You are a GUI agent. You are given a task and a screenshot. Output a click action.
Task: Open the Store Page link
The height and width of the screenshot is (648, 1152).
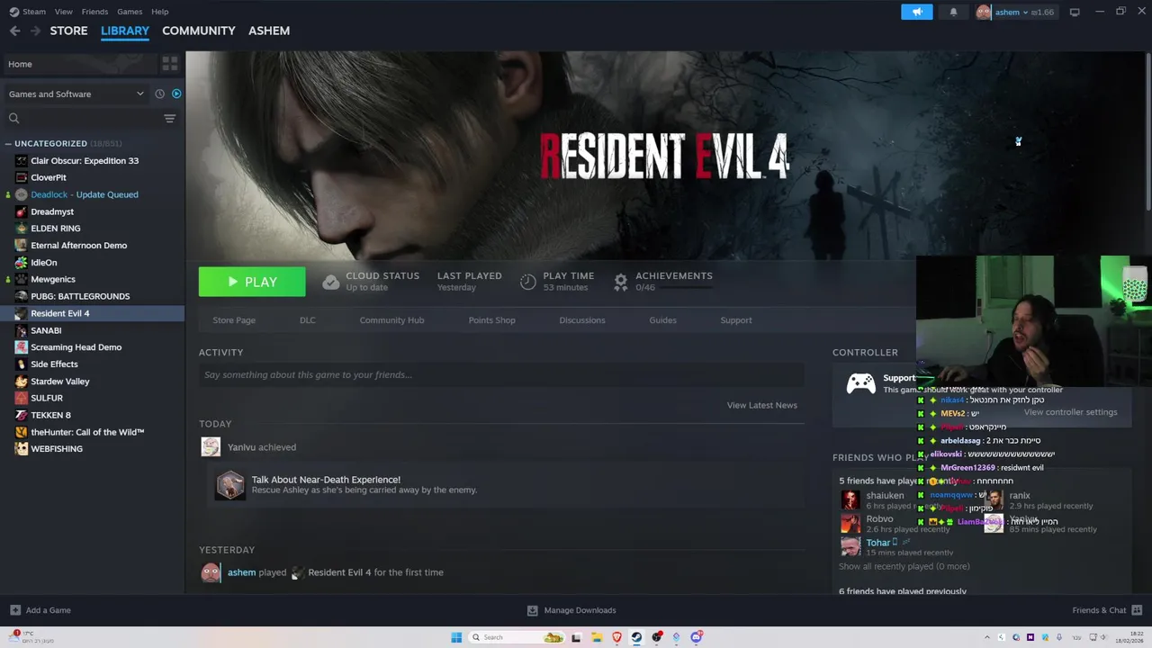point(234,319)
